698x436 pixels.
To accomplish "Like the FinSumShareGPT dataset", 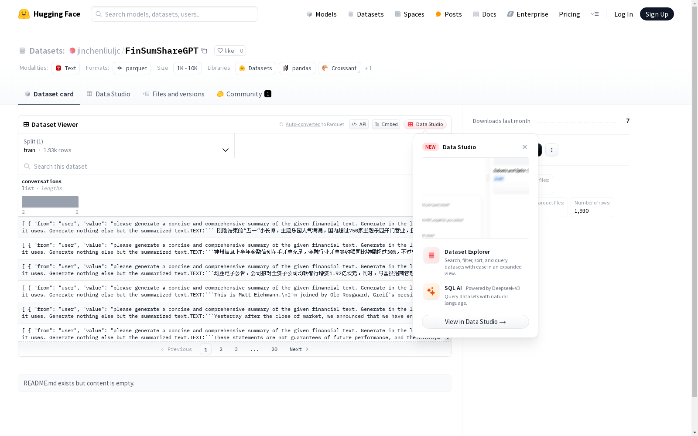I will point(226,51).
